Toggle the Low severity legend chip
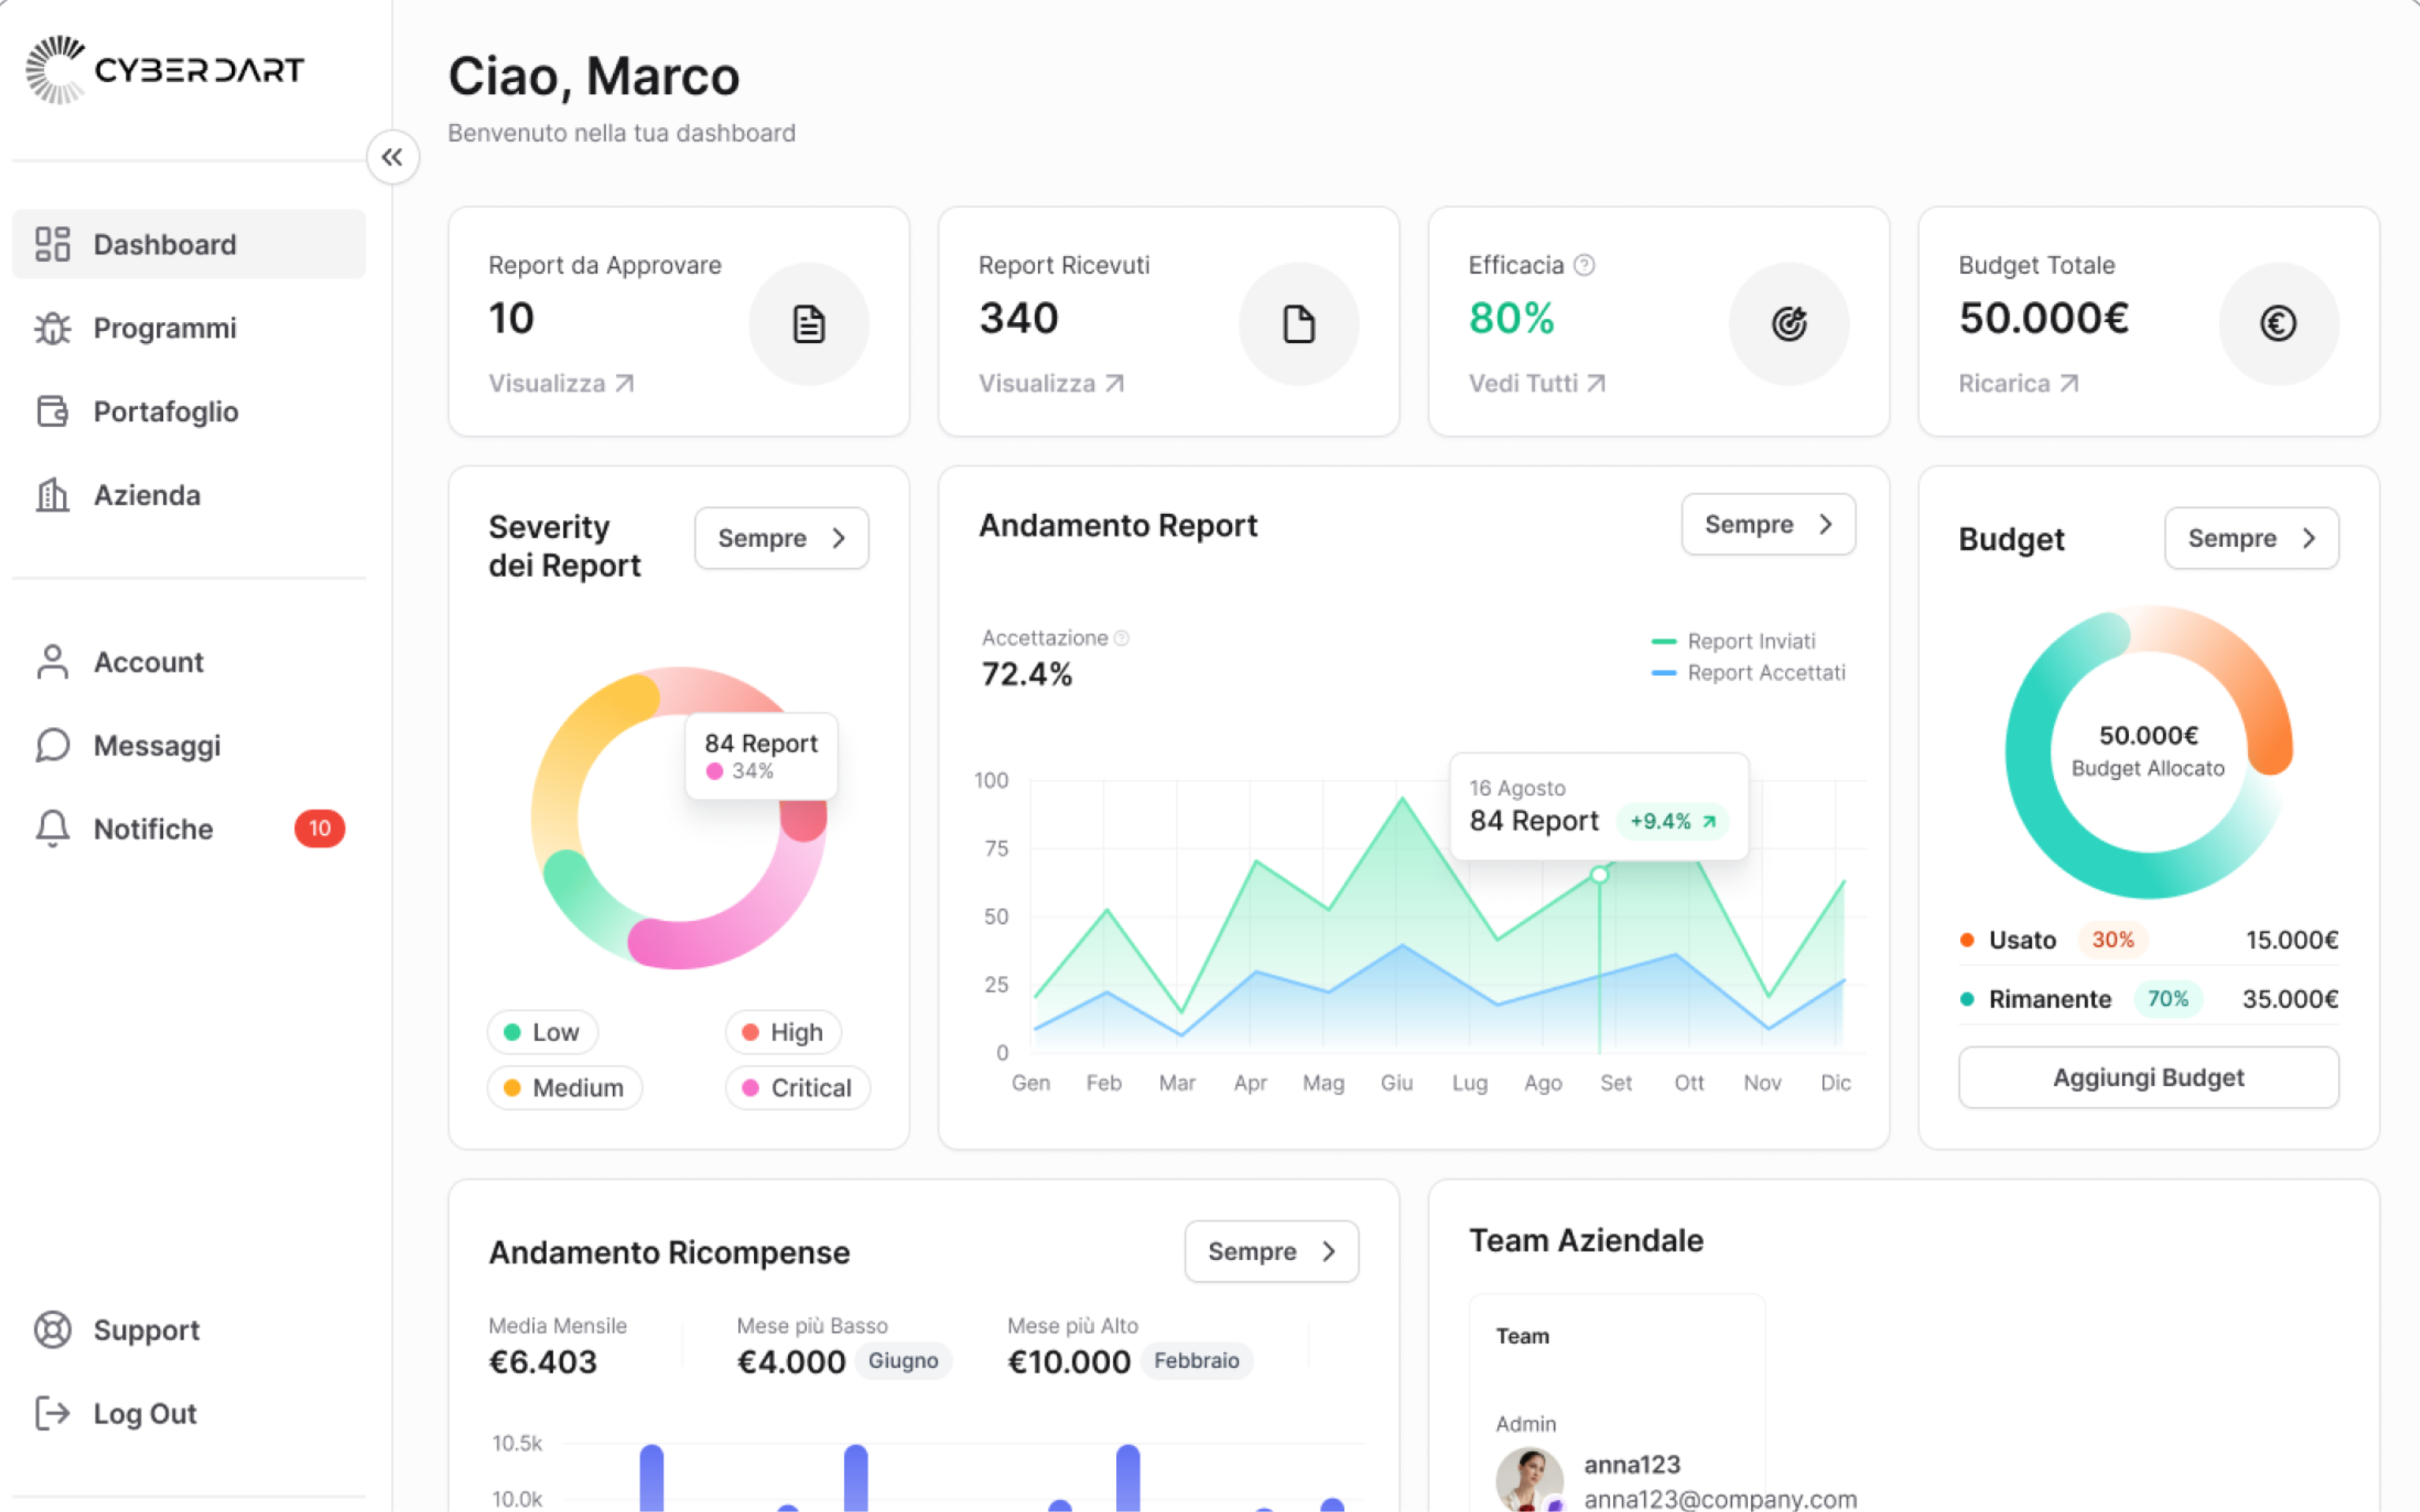 (542, 1032)
